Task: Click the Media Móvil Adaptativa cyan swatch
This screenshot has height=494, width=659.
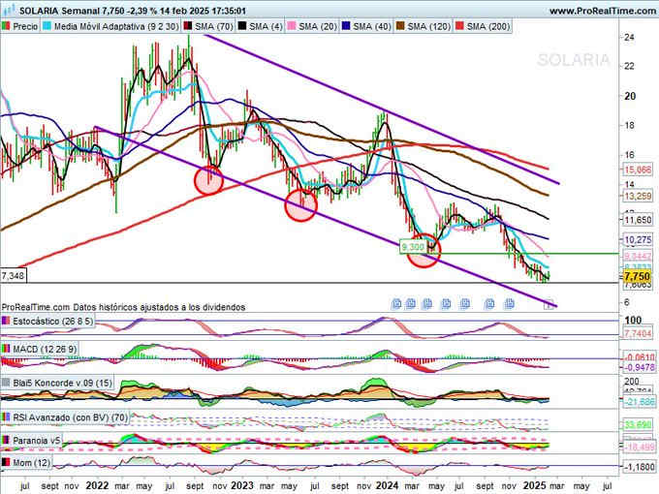Action: [47, 26]
